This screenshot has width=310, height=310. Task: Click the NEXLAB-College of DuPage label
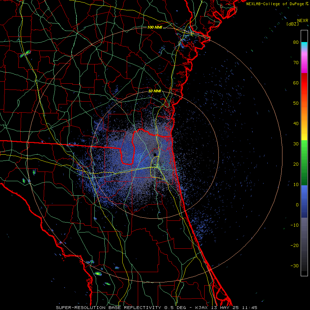pyautogui.click(x=277, y=4)
